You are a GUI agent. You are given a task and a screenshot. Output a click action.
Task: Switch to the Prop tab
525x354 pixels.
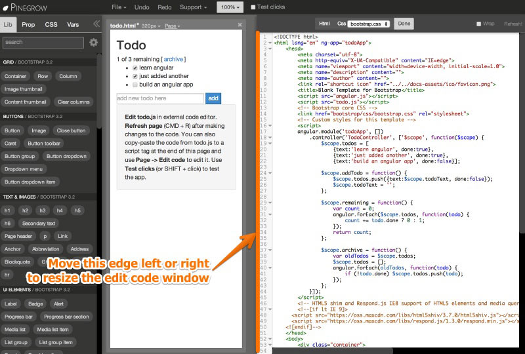(x=28, y=24)
